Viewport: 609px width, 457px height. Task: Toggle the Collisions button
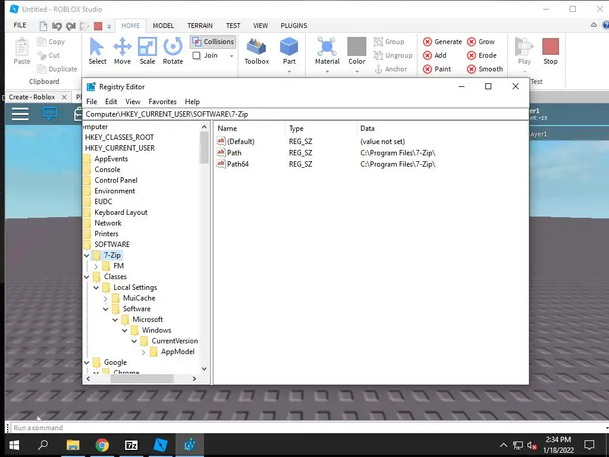pyautogui.click(x=212, y=42)
